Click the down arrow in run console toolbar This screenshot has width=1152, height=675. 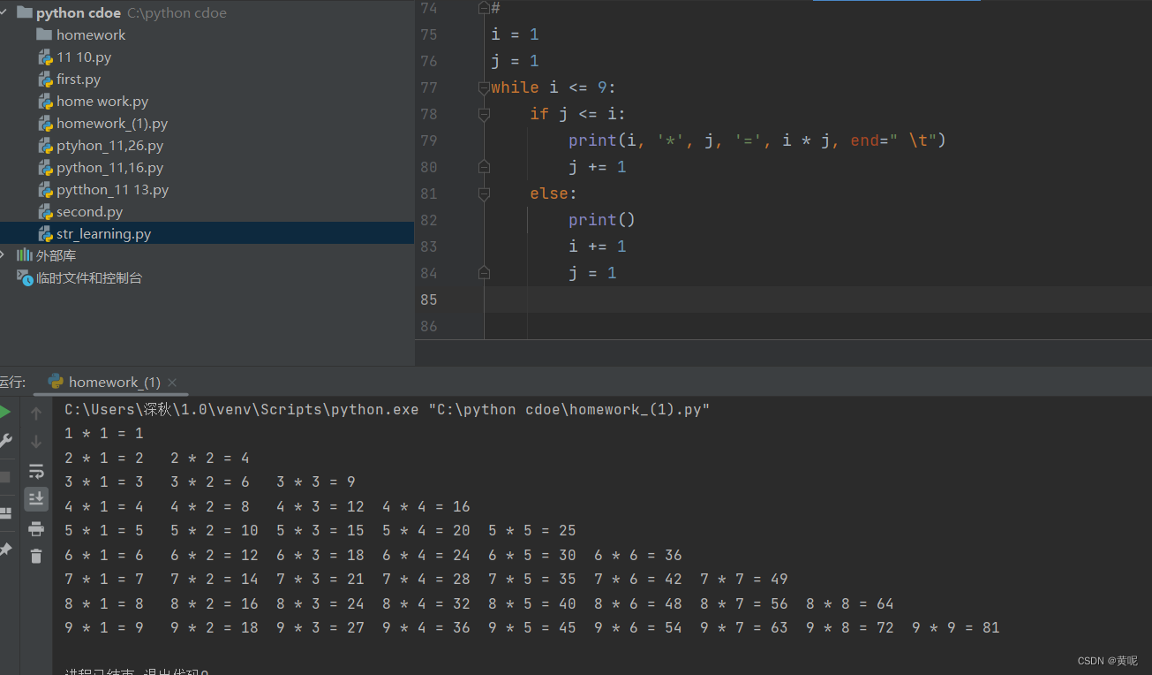(36, 442)
